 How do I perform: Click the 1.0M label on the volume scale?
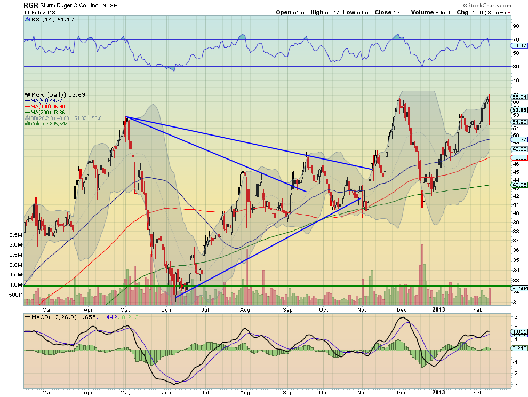click(x=16, y=285)
